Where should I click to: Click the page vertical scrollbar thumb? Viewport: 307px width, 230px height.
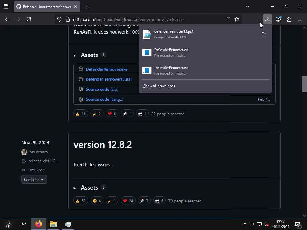[304, 84]
